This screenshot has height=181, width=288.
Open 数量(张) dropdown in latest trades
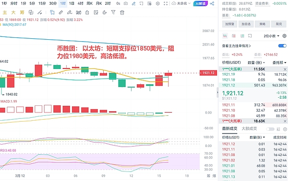click(x=257, y=137)
